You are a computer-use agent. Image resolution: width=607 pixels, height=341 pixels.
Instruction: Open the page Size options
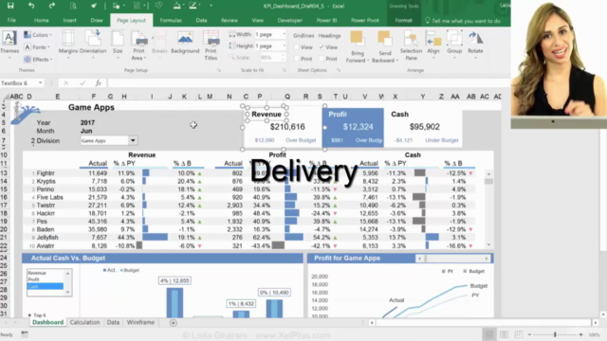[x=118, y=45]
